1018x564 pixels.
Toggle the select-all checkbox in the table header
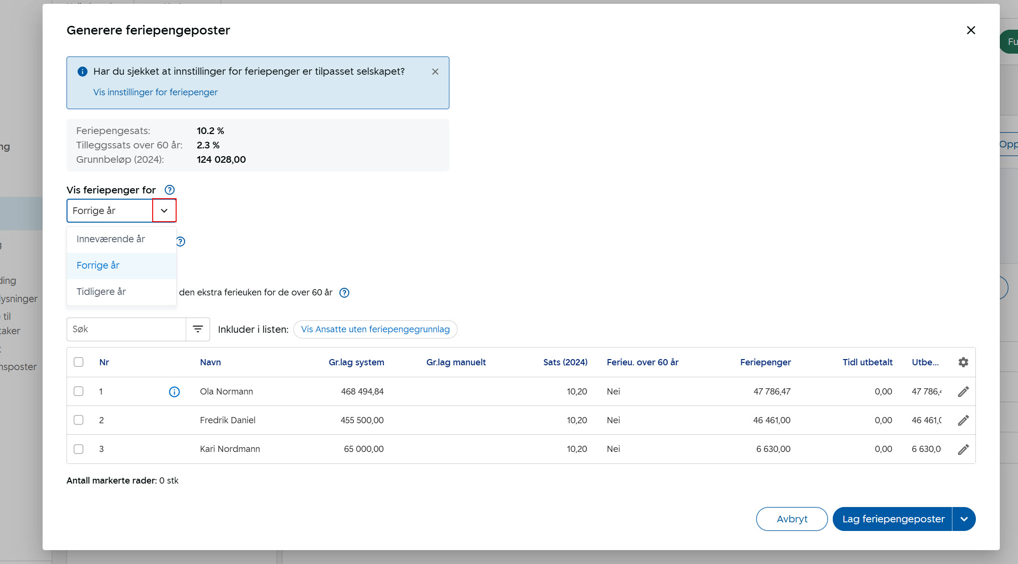click(x=78, y=362)
